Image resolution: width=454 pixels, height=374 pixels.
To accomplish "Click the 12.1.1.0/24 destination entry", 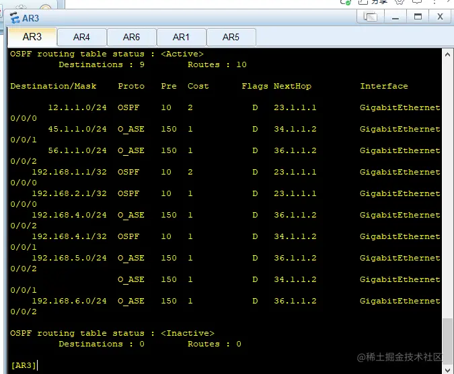I will point(77,107).
